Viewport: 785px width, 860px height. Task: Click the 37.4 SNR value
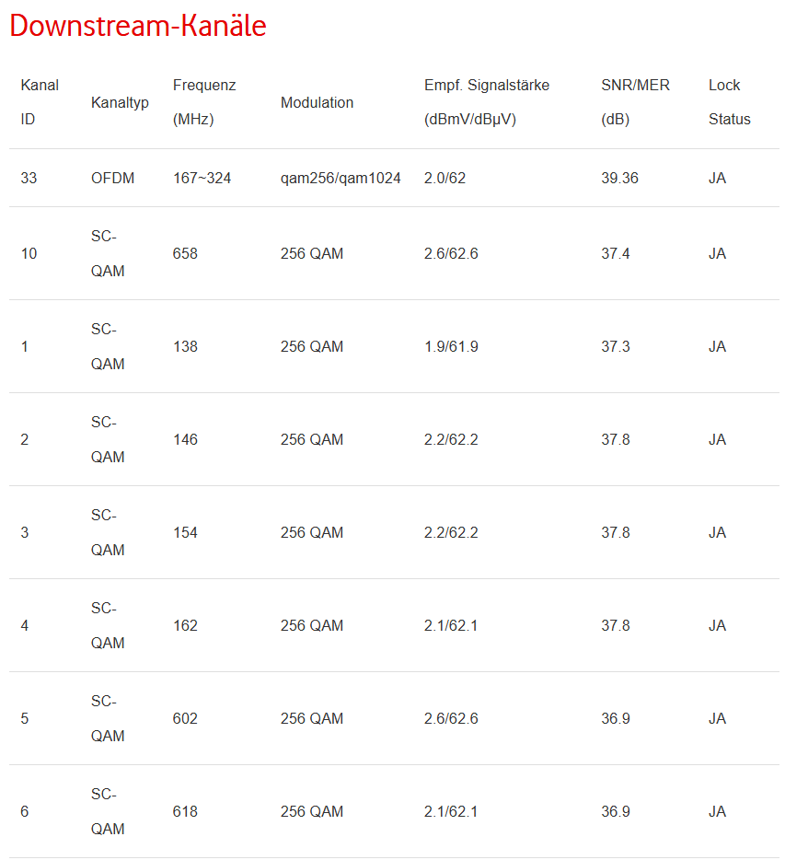tap(616, 253)
